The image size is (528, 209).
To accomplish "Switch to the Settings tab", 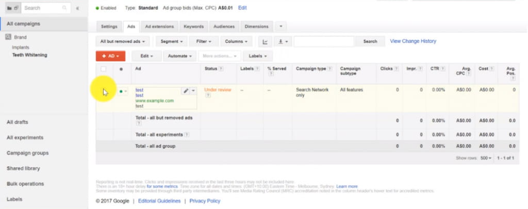I will tap(109, 27).
